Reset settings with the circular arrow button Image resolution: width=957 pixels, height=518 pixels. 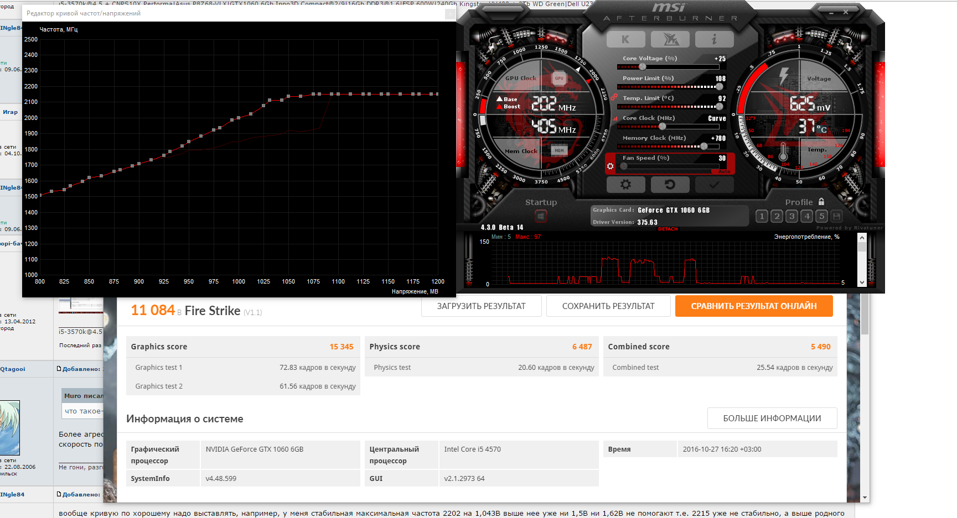(670, 185)
